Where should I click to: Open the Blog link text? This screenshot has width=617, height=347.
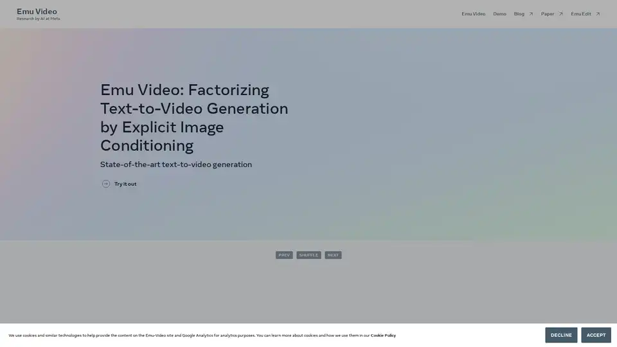pos(519,13)
